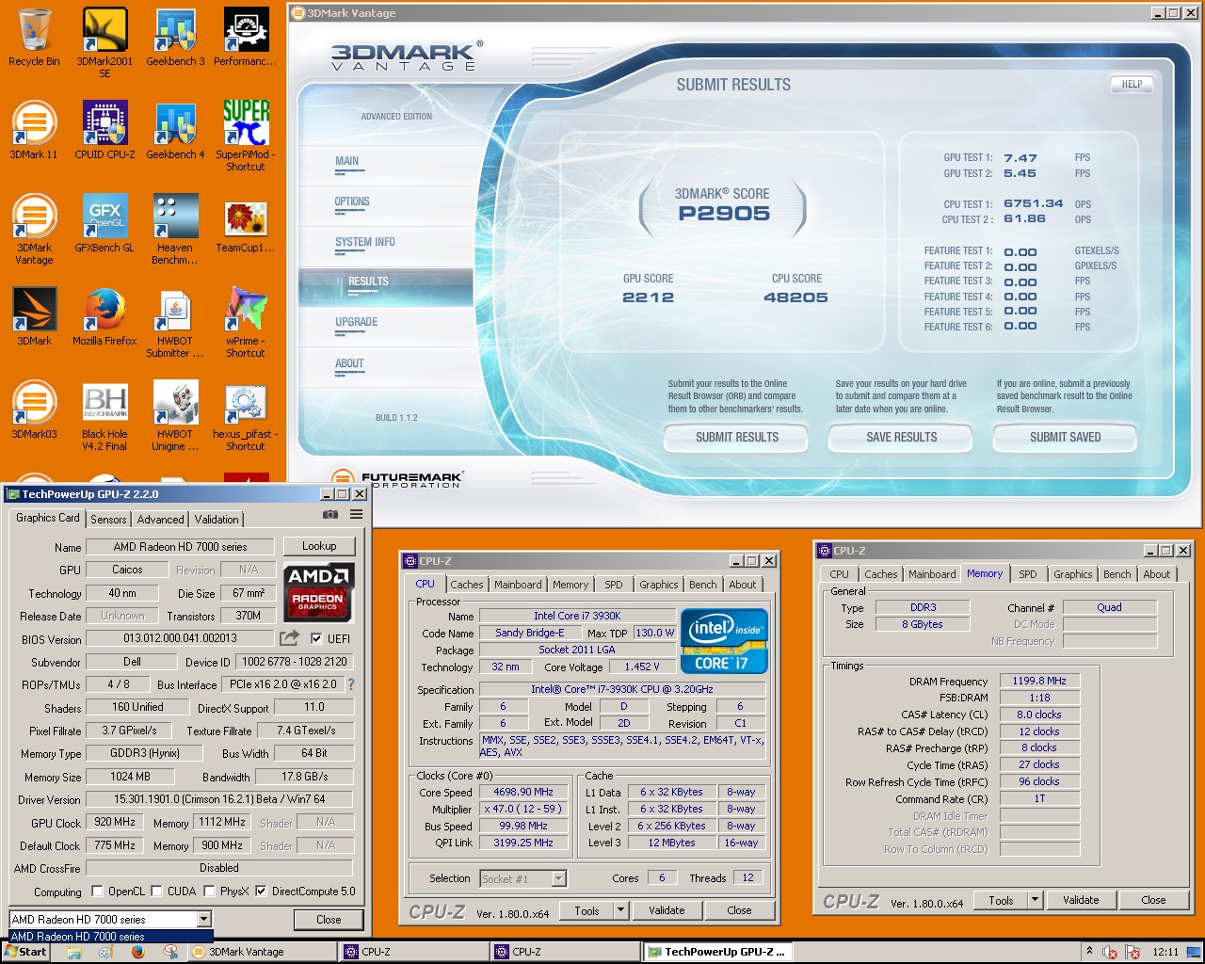1205x964 pixels.
Task: Select SYSTEM INFO in 3DMark Vantage sidebar
Action: tap(365, 242)
